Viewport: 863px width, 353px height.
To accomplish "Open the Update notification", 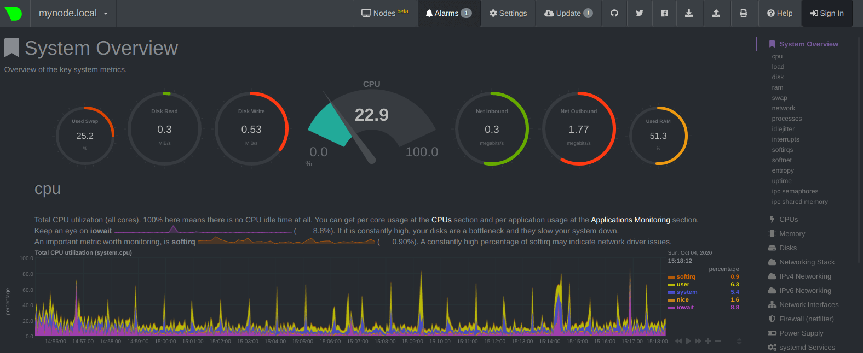I will coord(568,13).
